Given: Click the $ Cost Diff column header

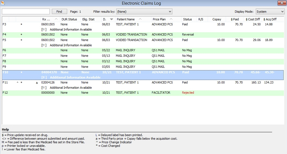Looking at the screenshot, I should [x=253, y=19].
